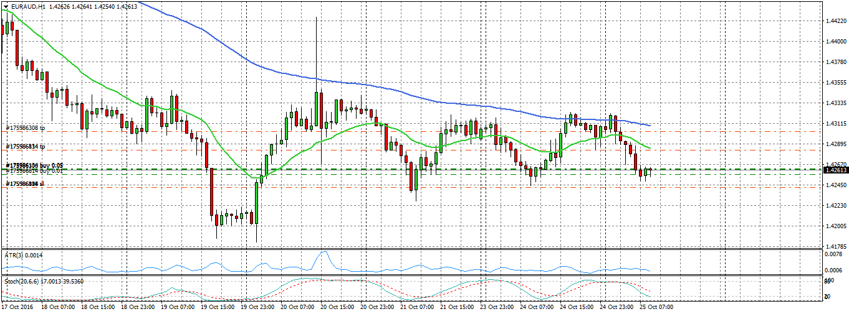Click the 17 Oct 2016 date label
The height and width of the screenshot is (314, 849).
(x=17, y=307)
